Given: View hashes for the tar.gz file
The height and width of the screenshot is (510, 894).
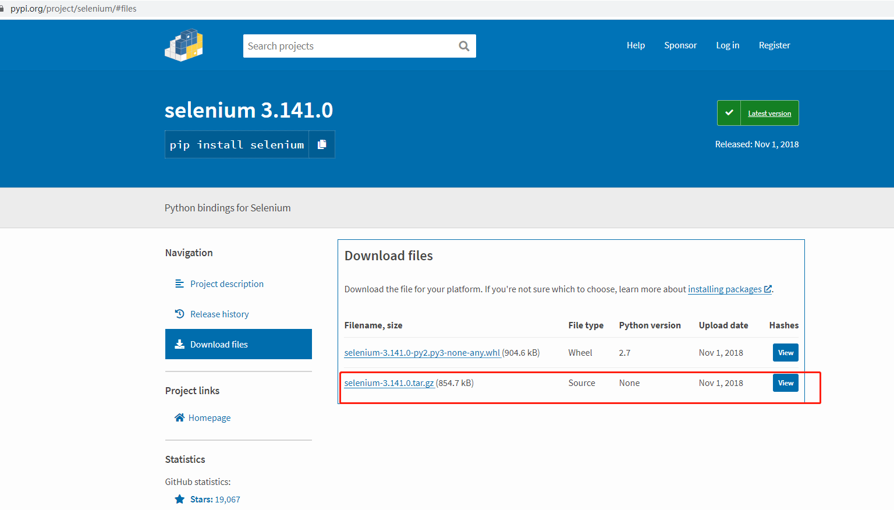Looking at the screenshot, I should [x=786, y=383].
